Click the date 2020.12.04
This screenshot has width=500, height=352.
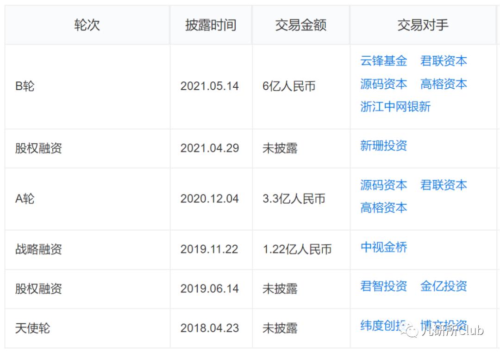pos(210,199)
